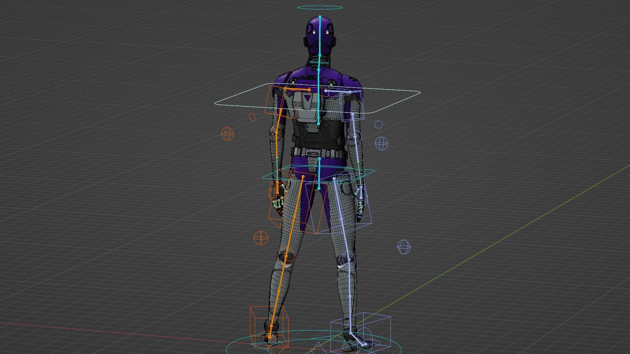Select the cyan neck ring control
The width and height of the screenshot is (630, 354).
tap(319, 63)
